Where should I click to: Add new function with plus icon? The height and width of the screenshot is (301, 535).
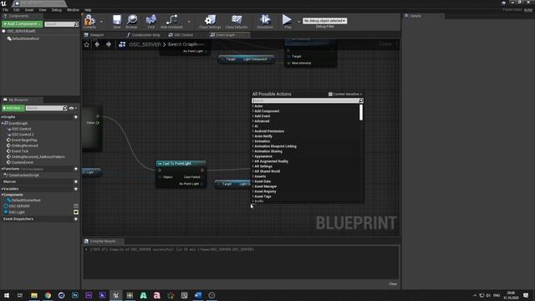76,169
